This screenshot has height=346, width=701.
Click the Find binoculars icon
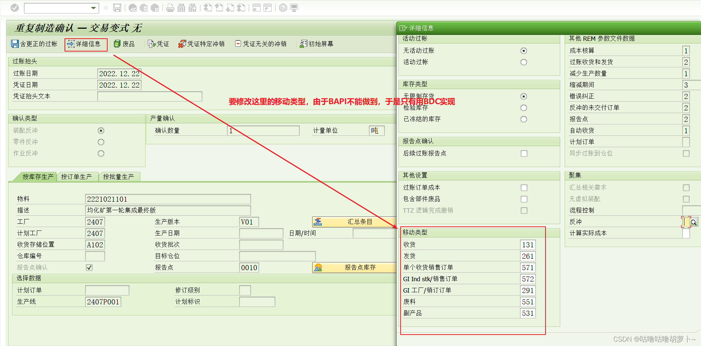(x=181, y=8)
